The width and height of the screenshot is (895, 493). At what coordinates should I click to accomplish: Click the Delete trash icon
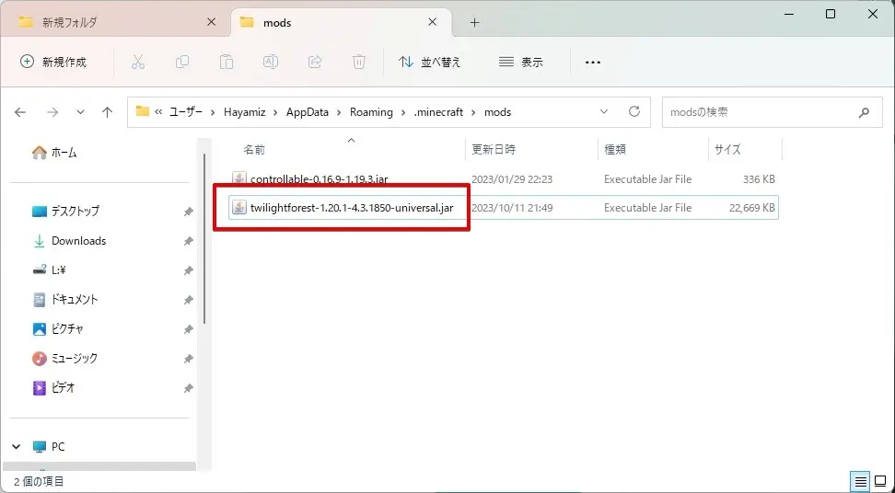(x=359, y=62)
